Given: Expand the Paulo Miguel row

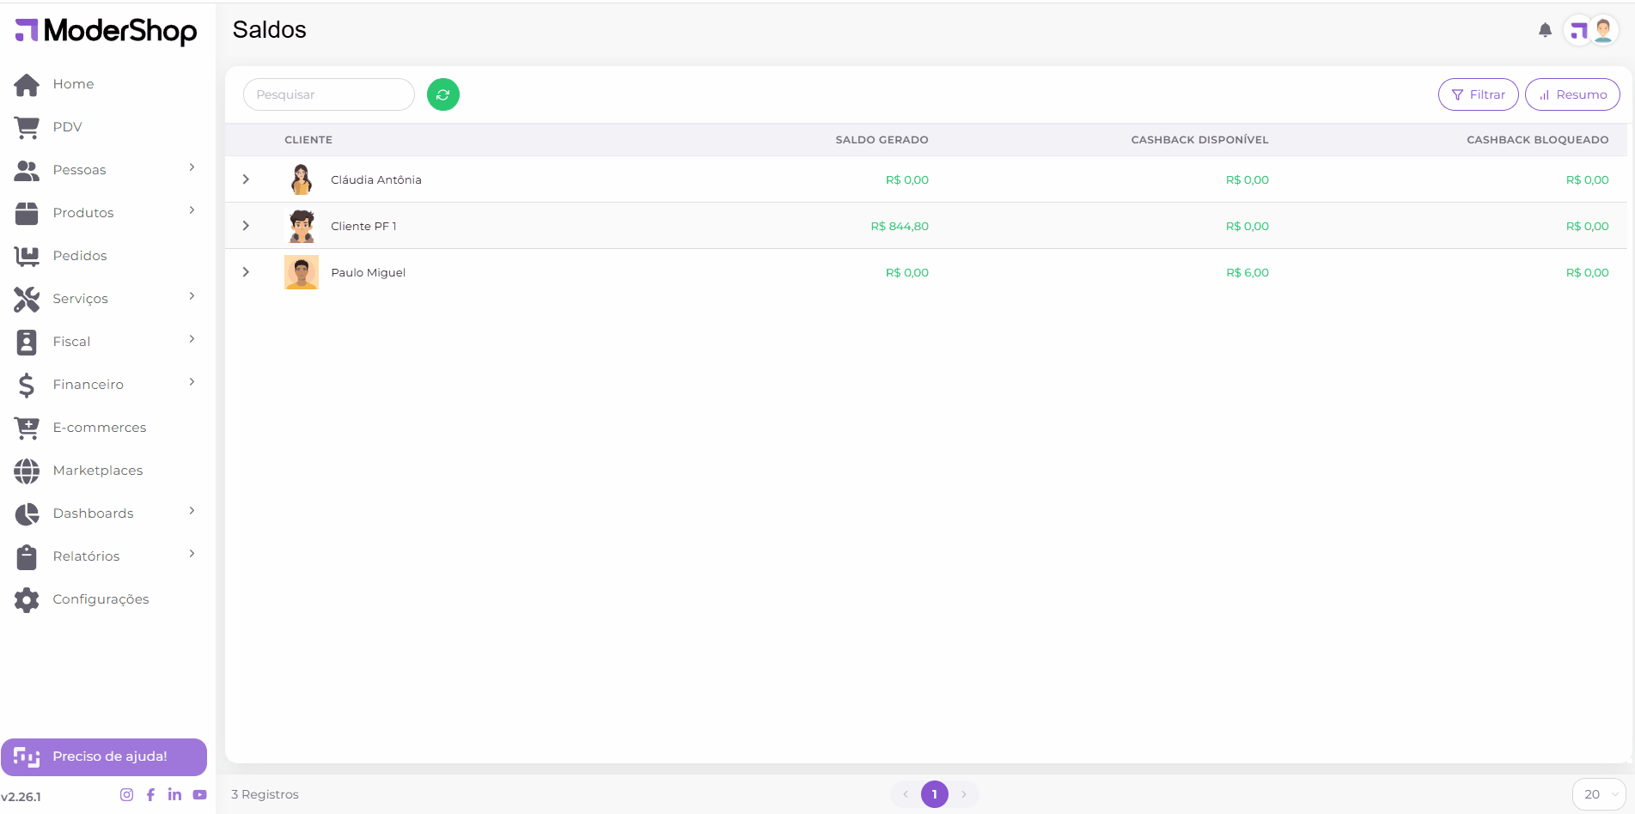Looking at the screenshot, I should click(x=246, y=272).
